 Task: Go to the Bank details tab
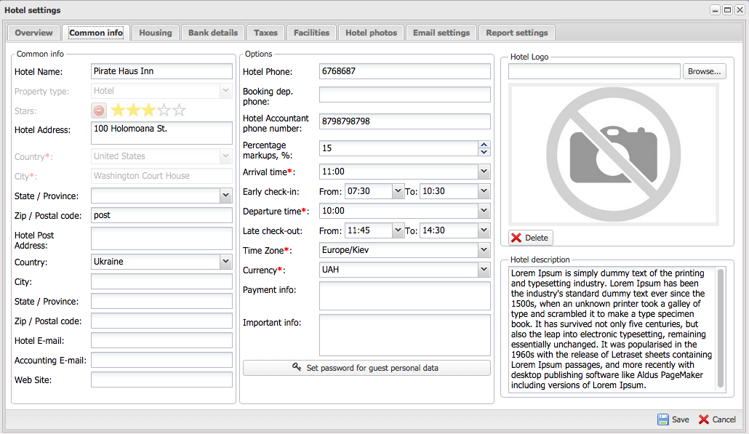[x=213, y=33]
